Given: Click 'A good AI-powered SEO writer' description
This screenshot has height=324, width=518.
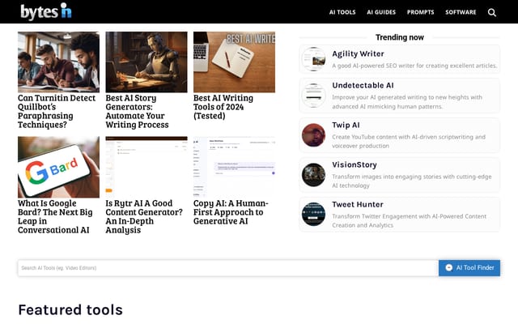Looking at the screenshot, I should point(414,66).
